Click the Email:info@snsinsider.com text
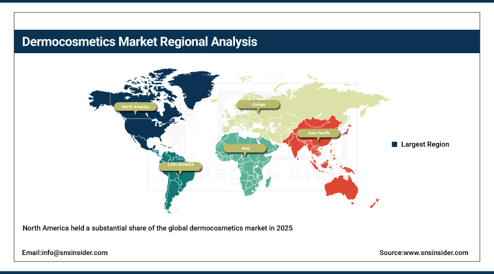 point(65,252)
